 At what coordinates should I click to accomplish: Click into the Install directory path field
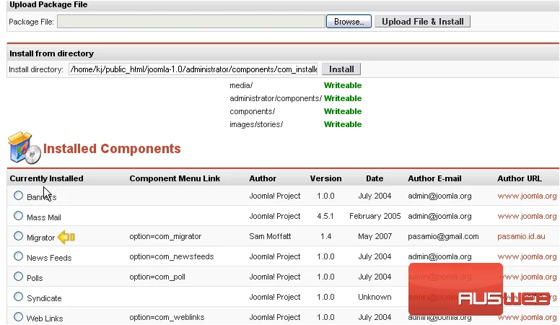click(x=193, y=69)
